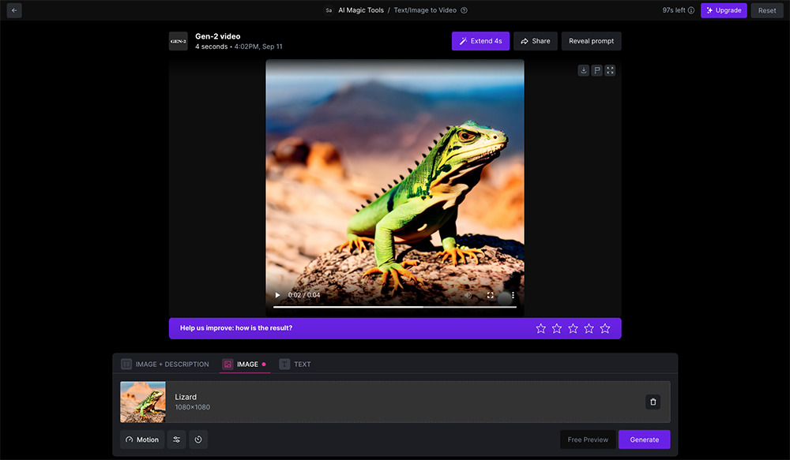Rate the result three stars
Image resolution: width=790 pixels, height=460 pixels.
click(573, 329)
